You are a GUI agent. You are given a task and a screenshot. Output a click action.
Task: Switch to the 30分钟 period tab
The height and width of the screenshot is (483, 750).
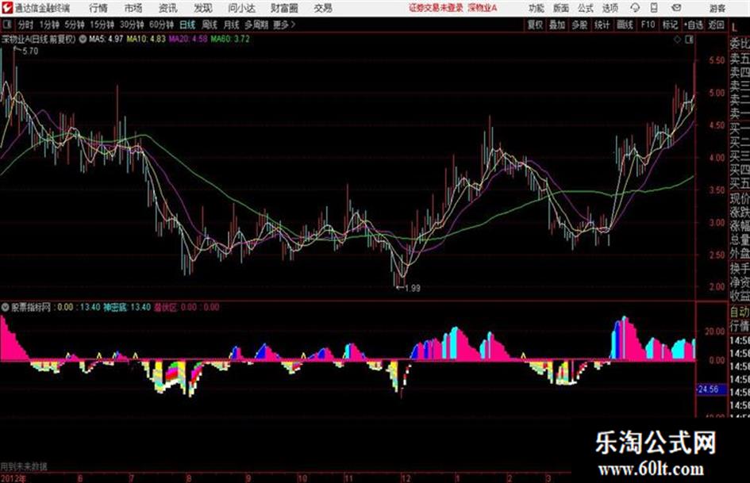(132, 25)
